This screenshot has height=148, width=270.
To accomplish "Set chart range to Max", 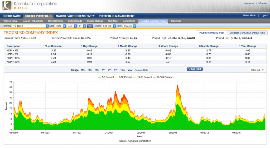I will pos(130,70).
